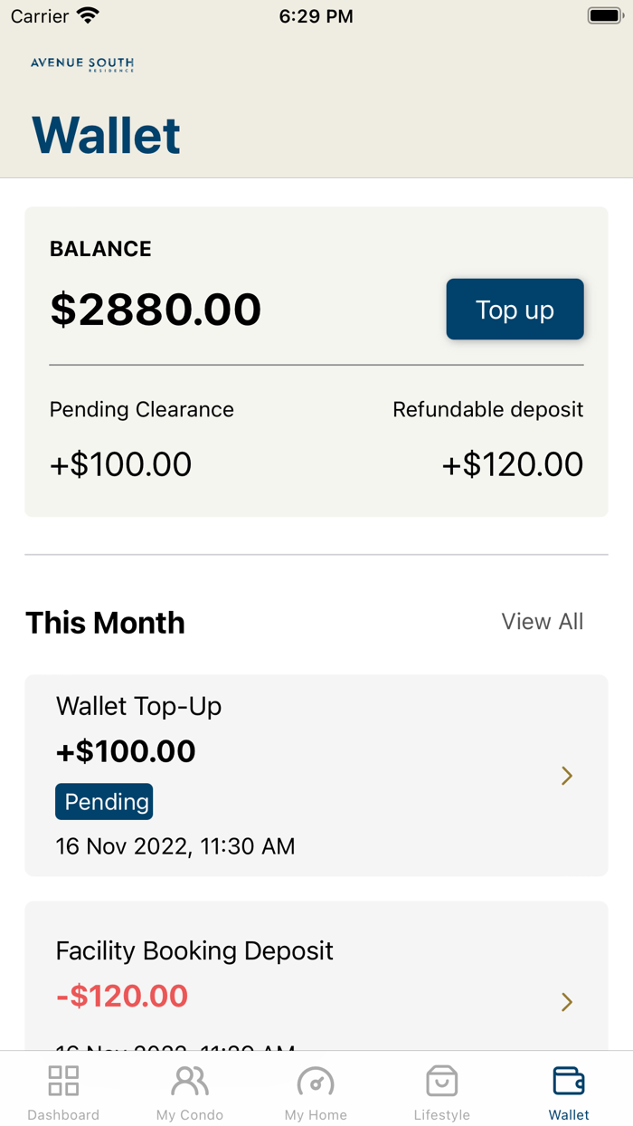Expand Facility Booking Deposit chevron

(567, 1002)
